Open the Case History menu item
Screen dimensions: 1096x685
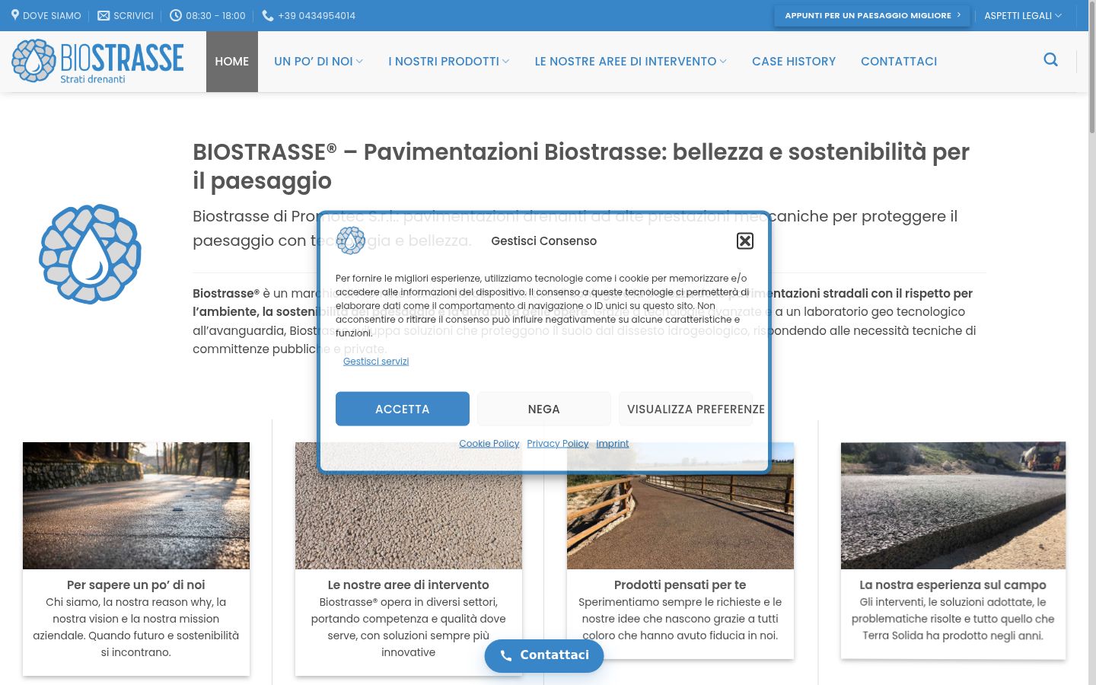[x=794, y=62]
